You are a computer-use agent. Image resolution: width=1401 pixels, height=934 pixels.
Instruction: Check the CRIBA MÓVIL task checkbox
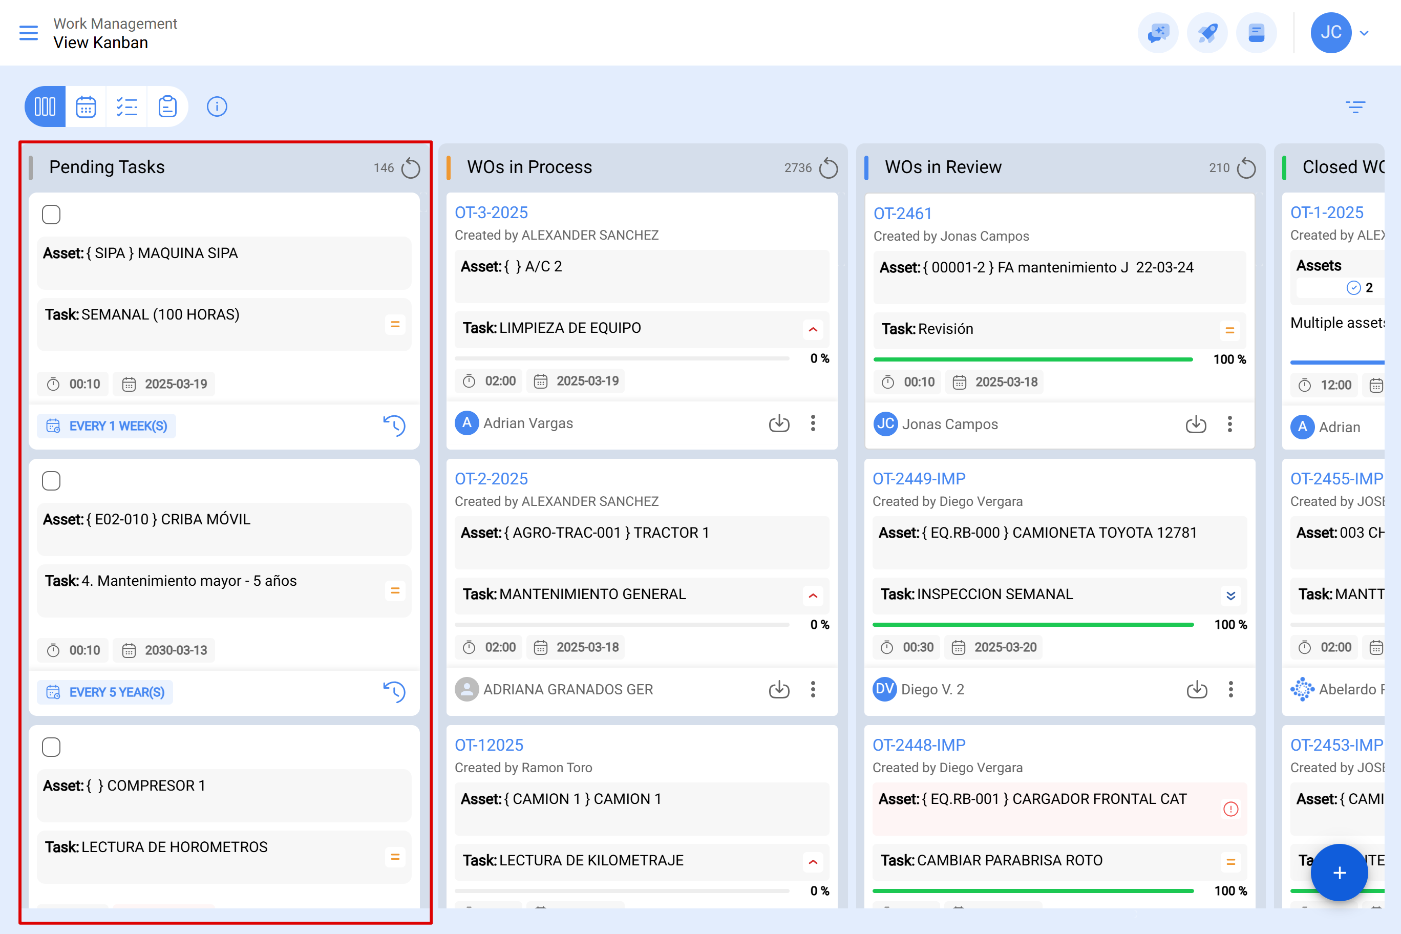(51, 481)
